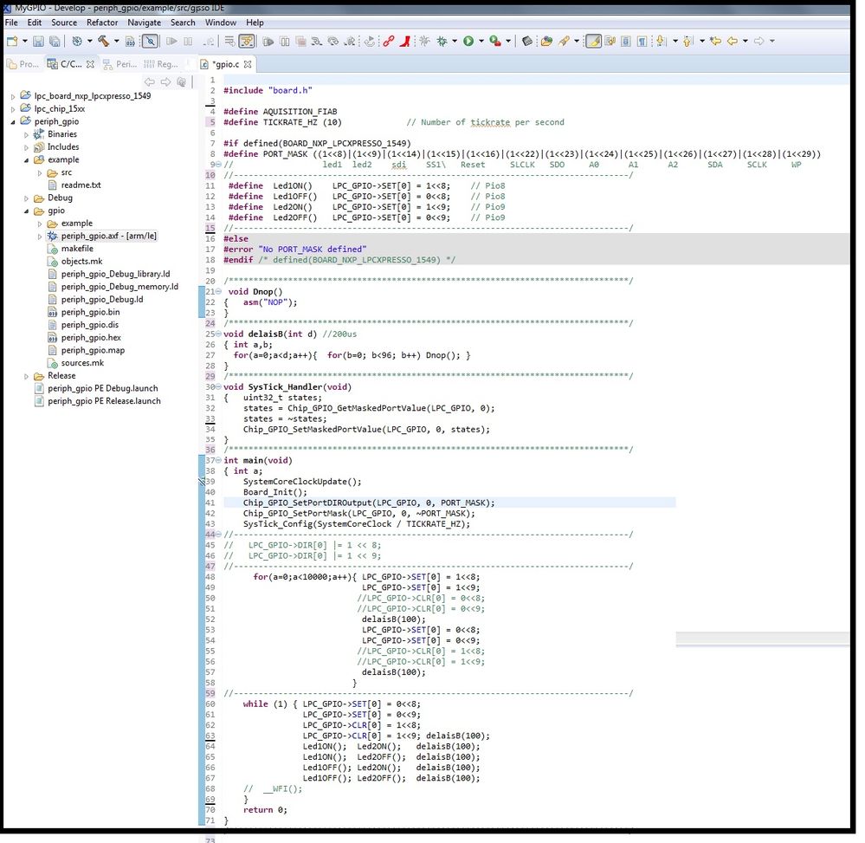Click the Forward navigation arrow in toolbar
The image size is (865, 843).
[x=759, y=41]
